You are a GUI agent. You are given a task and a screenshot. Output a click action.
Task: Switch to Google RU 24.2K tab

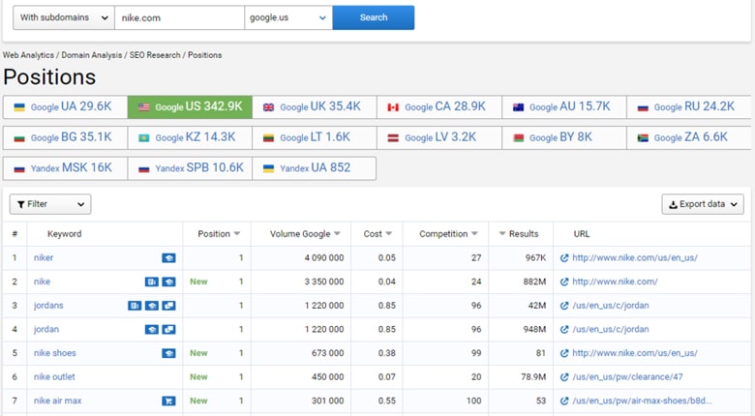pos(689,106)
